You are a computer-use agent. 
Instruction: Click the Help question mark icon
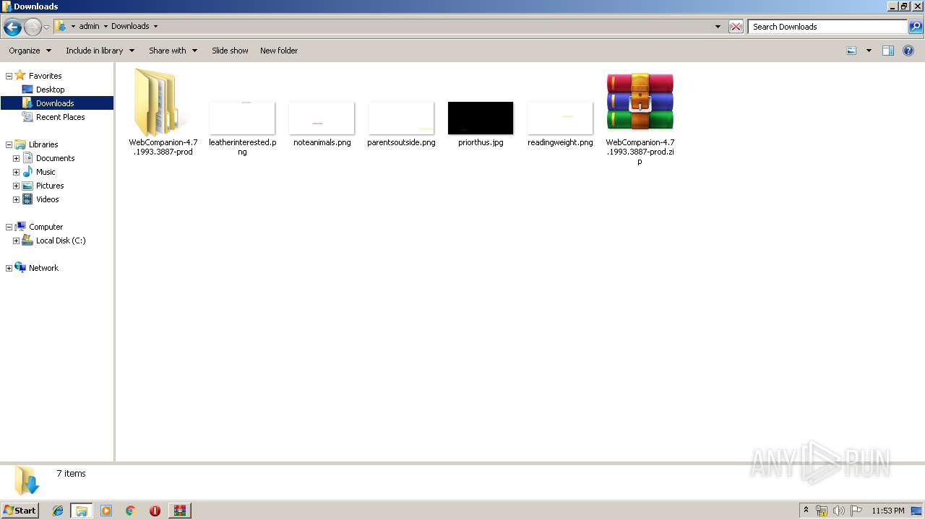pyautogui.click(x=909, y=51)
